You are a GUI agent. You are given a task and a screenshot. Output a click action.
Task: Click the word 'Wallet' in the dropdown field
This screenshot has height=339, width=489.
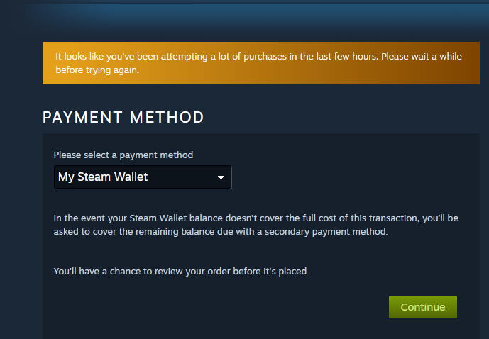click(130, 177)
